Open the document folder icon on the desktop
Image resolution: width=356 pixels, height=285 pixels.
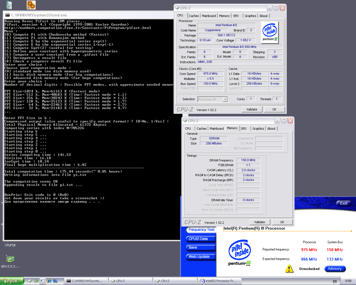point(9,5)
